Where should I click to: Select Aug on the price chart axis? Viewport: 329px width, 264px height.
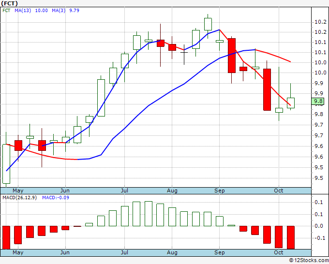coord(172,191)
